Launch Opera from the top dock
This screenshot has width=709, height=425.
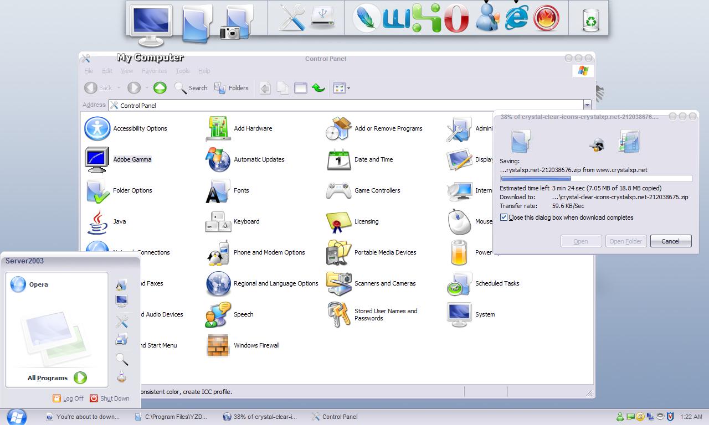pos(455,18)
